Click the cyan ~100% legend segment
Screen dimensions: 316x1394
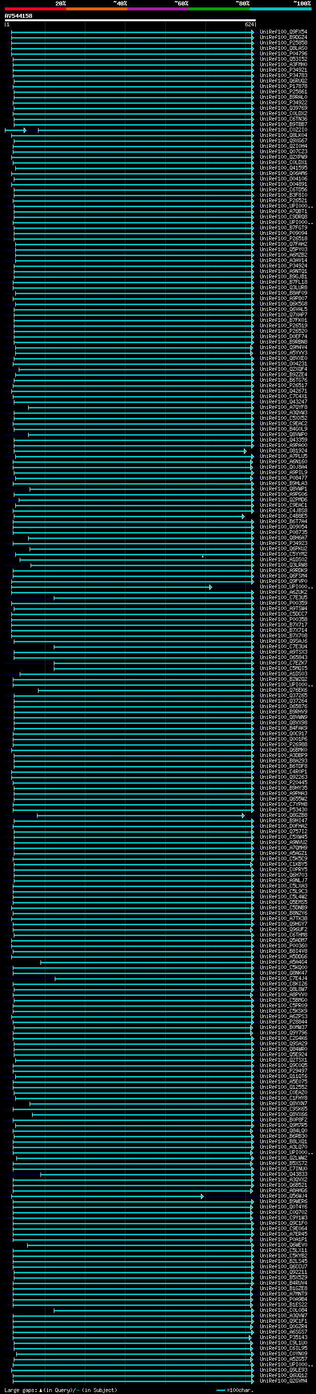[x=280, y=9]
